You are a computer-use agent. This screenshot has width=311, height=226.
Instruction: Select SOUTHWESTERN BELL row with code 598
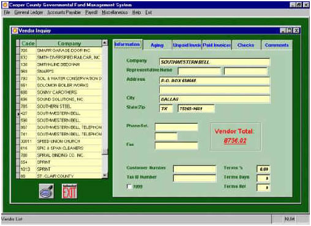(61, 120)
